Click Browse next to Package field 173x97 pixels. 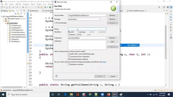coord(112,19)
